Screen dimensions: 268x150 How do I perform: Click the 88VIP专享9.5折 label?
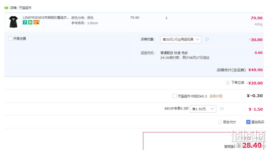tap(176, 108)
